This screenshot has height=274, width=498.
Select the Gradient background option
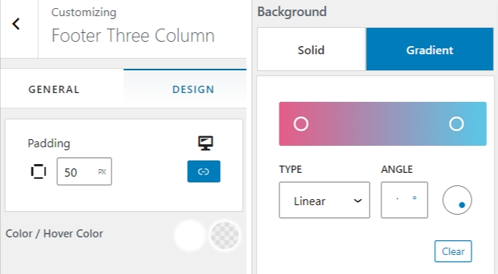(x=430, y=50)
